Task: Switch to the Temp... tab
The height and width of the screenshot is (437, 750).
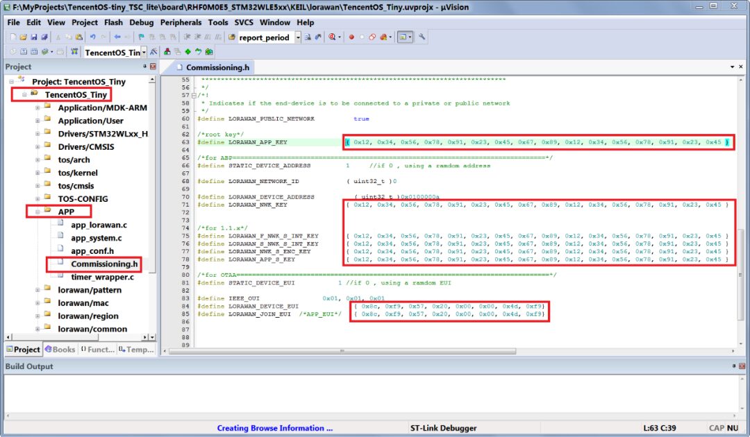Action: pos(136,349)
